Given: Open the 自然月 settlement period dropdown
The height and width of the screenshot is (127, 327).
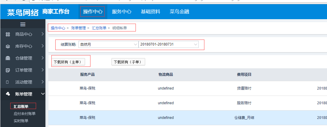Looking at the screenshot, I should (x=108, y=44).
